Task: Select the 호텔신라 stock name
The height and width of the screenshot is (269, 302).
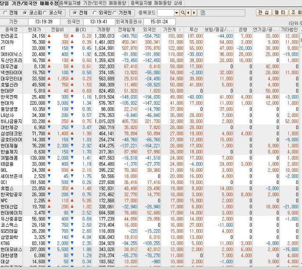Action: point(9,85)
